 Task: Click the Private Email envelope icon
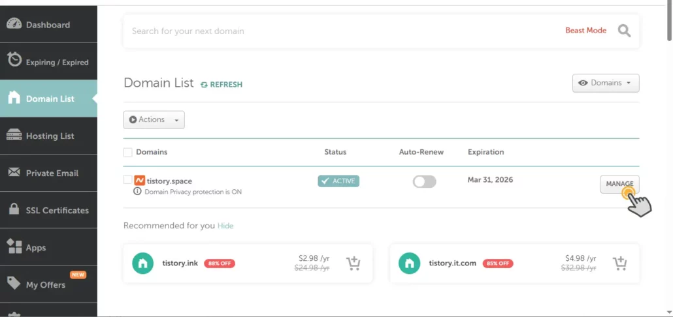pos(14,172)
